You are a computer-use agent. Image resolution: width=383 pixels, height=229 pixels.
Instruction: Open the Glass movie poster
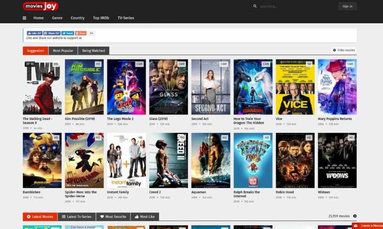[x=168, y=87]
